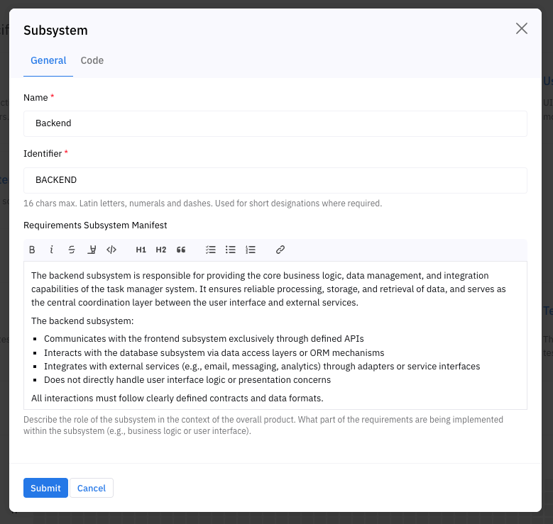Click the Name field containing Backend
The image size is (553, 524).
coord(275,123)
